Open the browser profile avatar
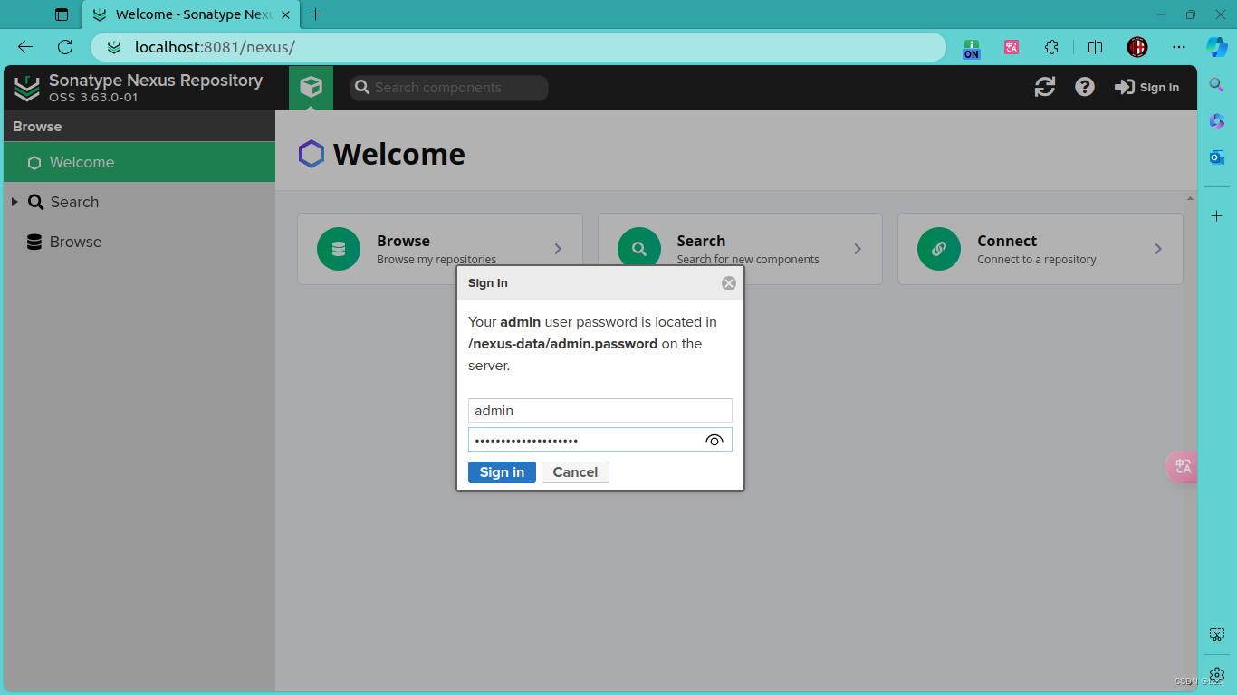Screen dimensions: 1237x695 tap(1137, 47)
